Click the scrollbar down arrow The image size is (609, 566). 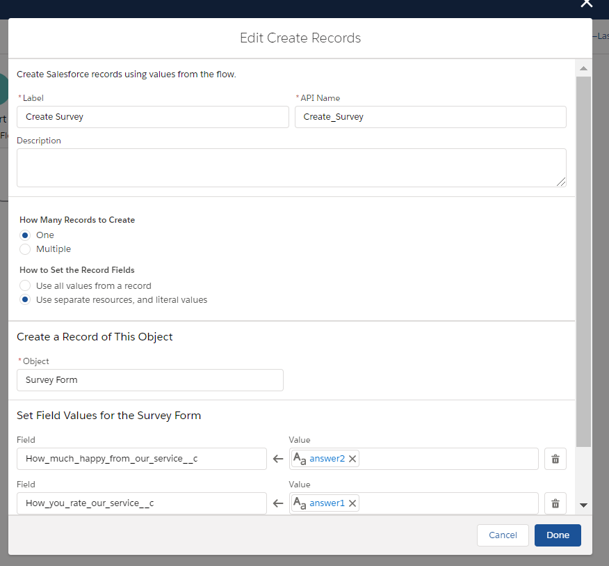[583, 505]
